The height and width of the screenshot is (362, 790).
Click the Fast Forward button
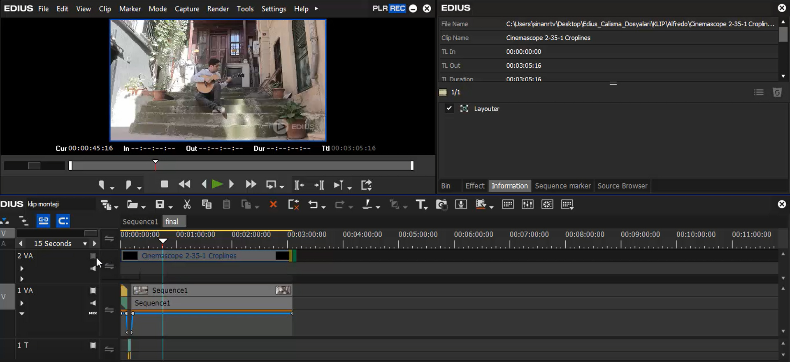pyautogui.click(x=251, y=185)
